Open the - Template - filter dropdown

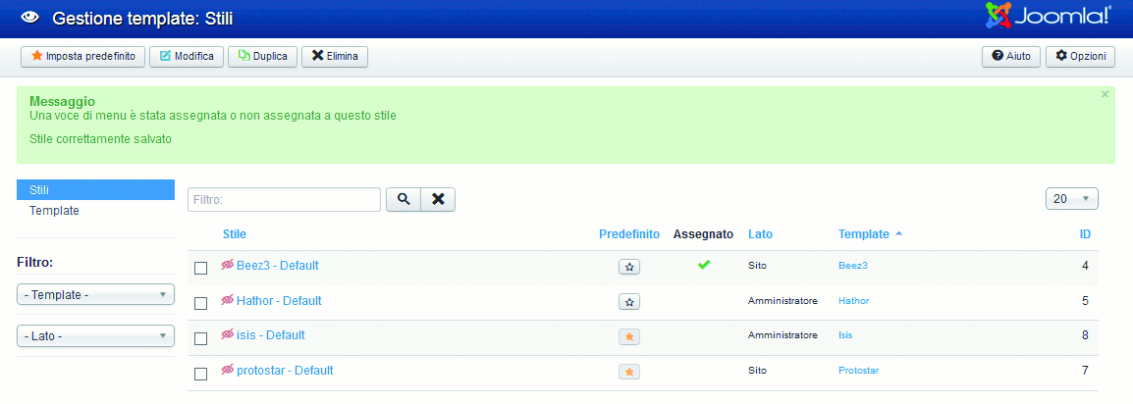click(x=95, y=294)
